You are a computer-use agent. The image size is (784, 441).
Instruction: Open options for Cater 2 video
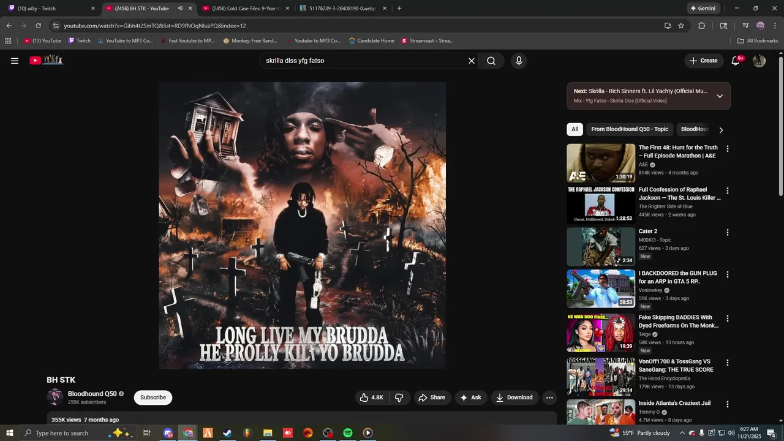tap(728, 233)
